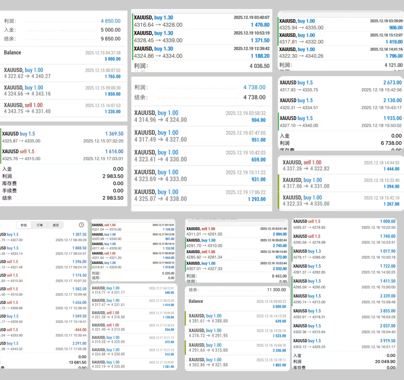Click the XAUUSD sell 1.5 trade with 1 614.00
404x380 pixels.
coord(63,155)
